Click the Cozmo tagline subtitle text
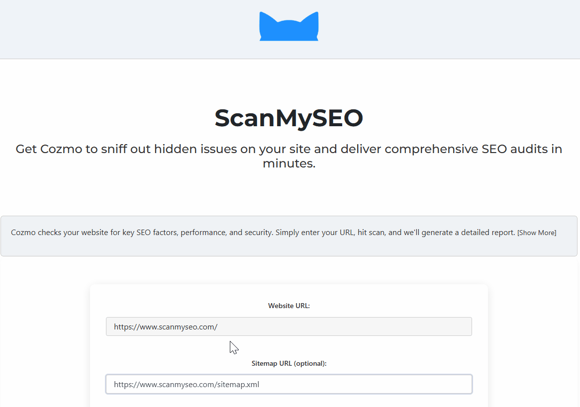The width and height of the screenshot is (580, 407). [289, 149]
